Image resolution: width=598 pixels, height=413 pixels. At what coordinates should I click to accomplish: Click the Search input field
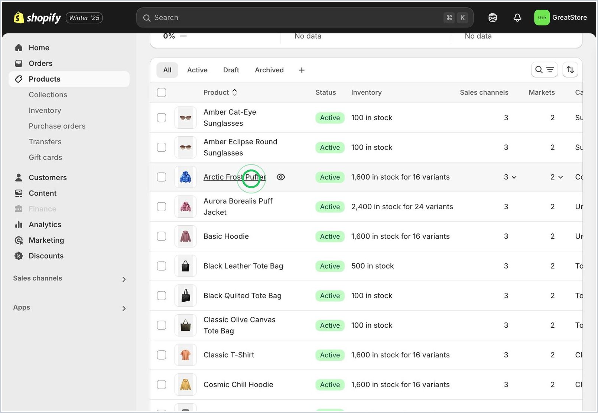(305, 17)
